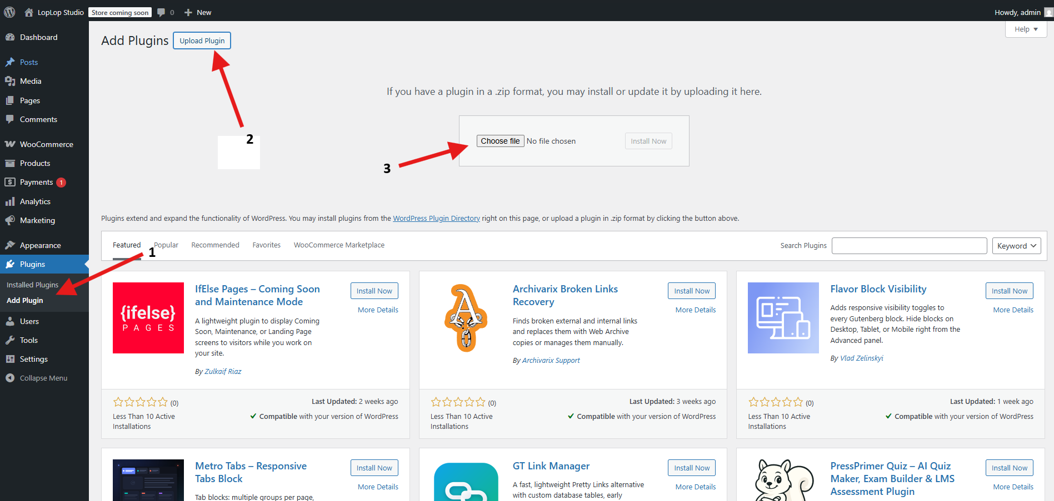Image resolution: width=1054 pixels, height=501 pixels.
Task: Open the Keyword search filter dropdown
Action: [1016, 245]
